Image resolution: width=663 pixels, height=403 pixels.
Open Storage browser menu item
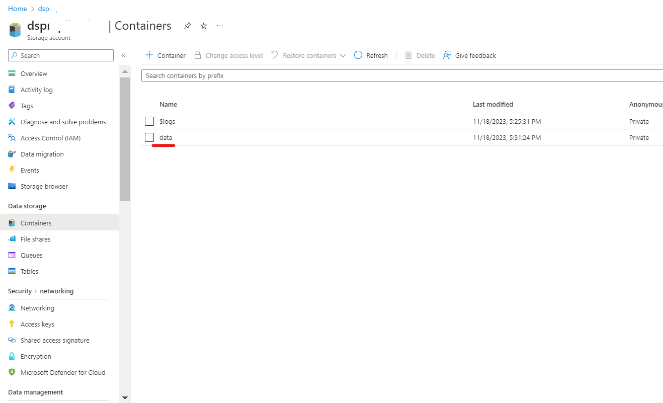[x=44, y=186]
